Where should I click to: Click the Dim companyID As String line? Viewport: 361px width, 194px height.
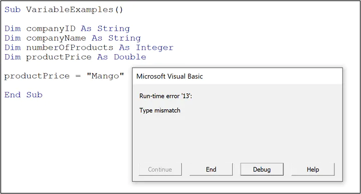(67, 29)
